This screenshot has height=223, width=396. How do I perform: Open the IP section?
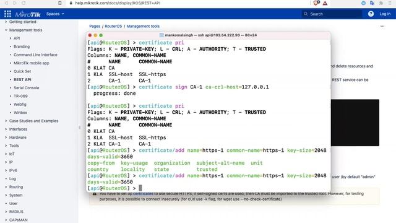(x=11, y=162)
